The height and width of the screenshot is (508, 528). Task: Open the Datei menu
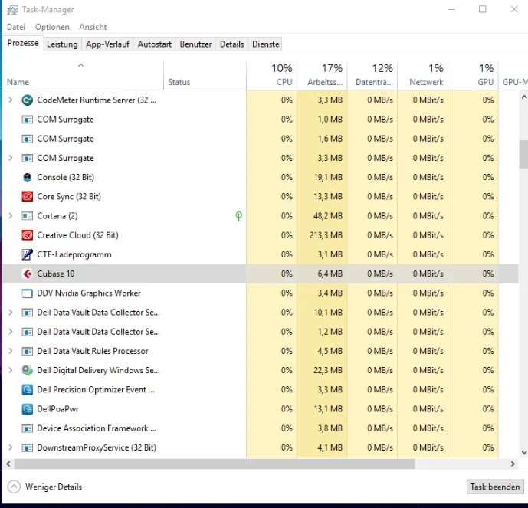pyautogui.click(x=16, y=27)
